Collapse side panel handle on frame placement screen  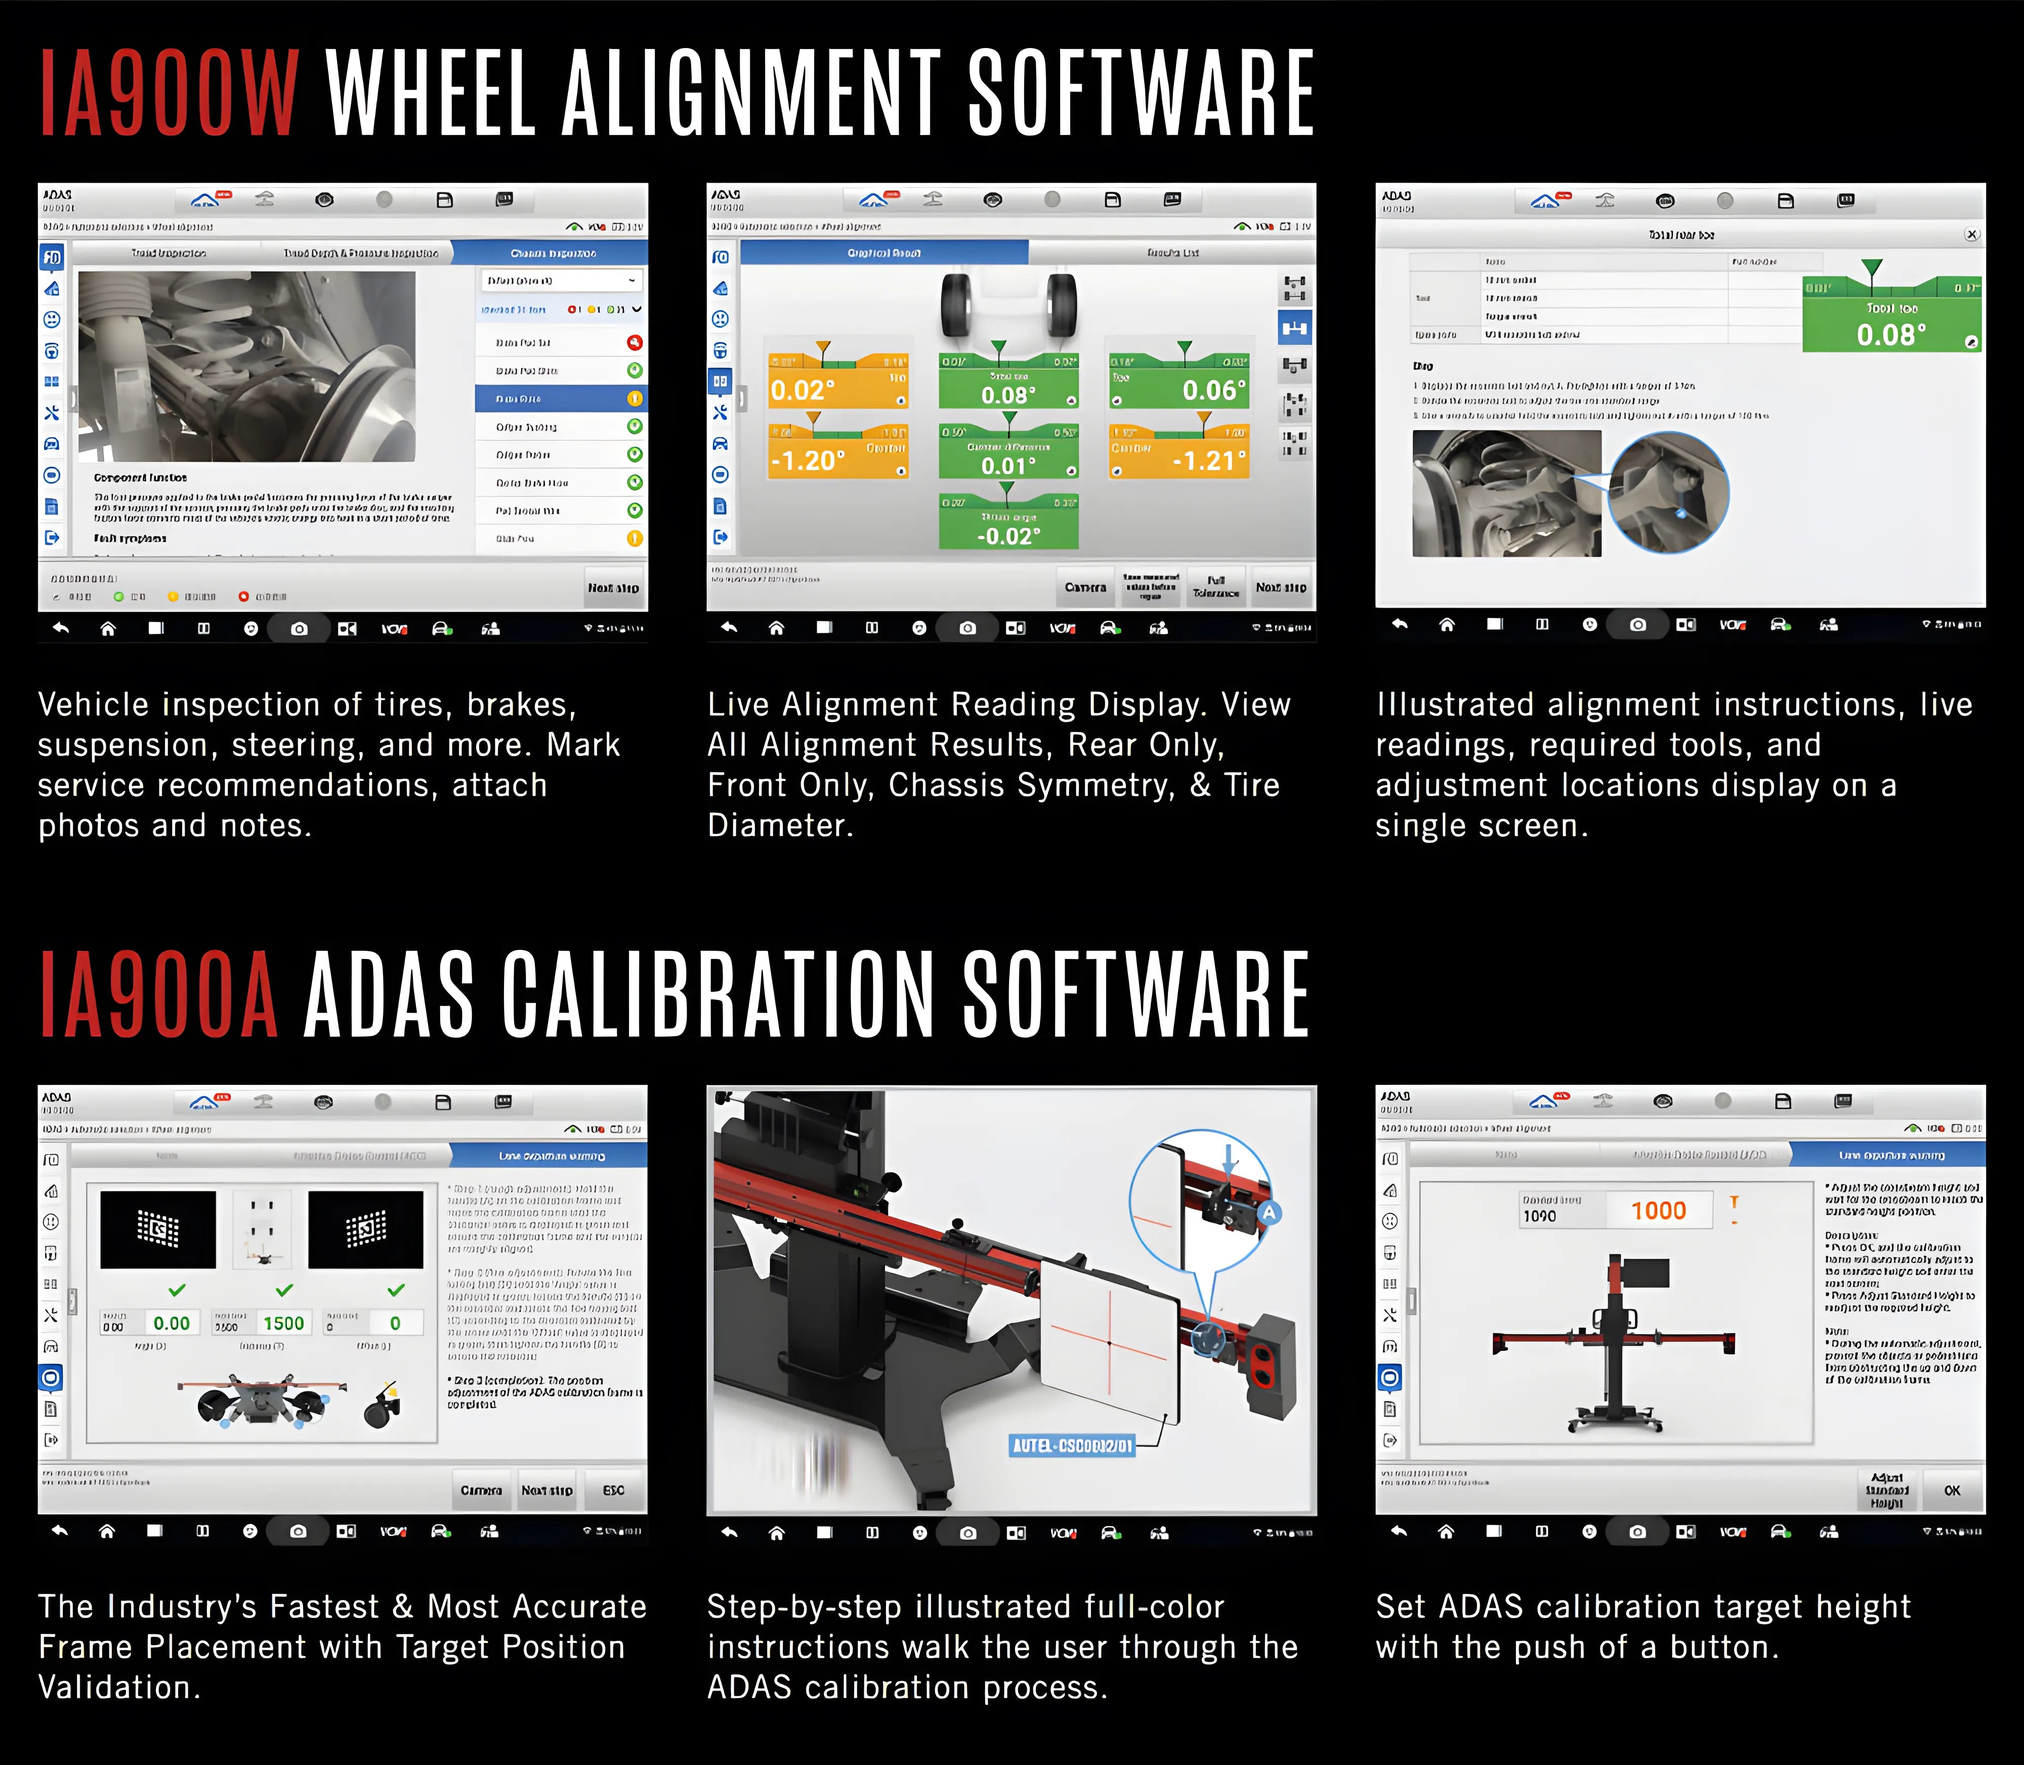point(74,1302)
